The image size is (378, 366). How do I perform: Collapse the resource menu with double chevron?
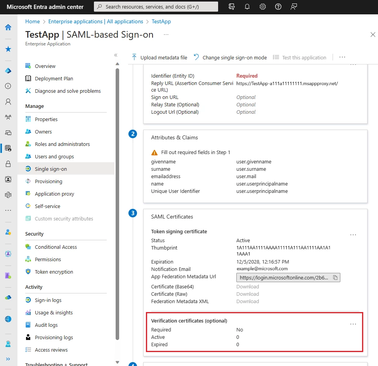[116, 55]
